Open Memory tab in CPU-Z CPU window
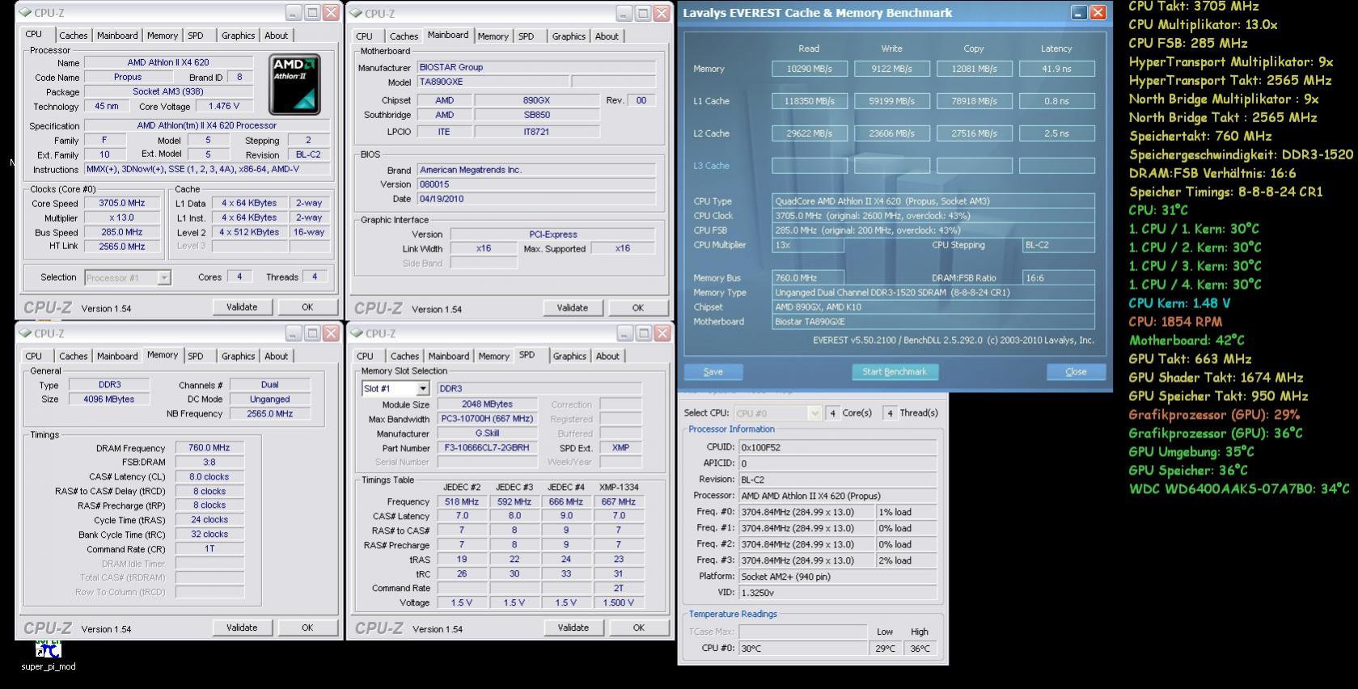The width and height of the screenshot is (1358, 689). [x=163, y=36]
